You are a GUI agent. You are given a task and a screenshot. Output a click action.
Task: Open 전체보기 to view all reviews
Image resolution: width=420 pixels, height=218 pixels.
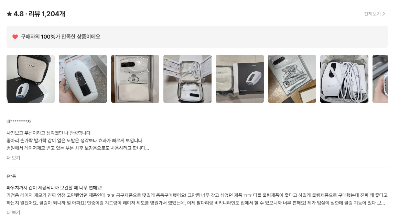(x=375, y=14)
